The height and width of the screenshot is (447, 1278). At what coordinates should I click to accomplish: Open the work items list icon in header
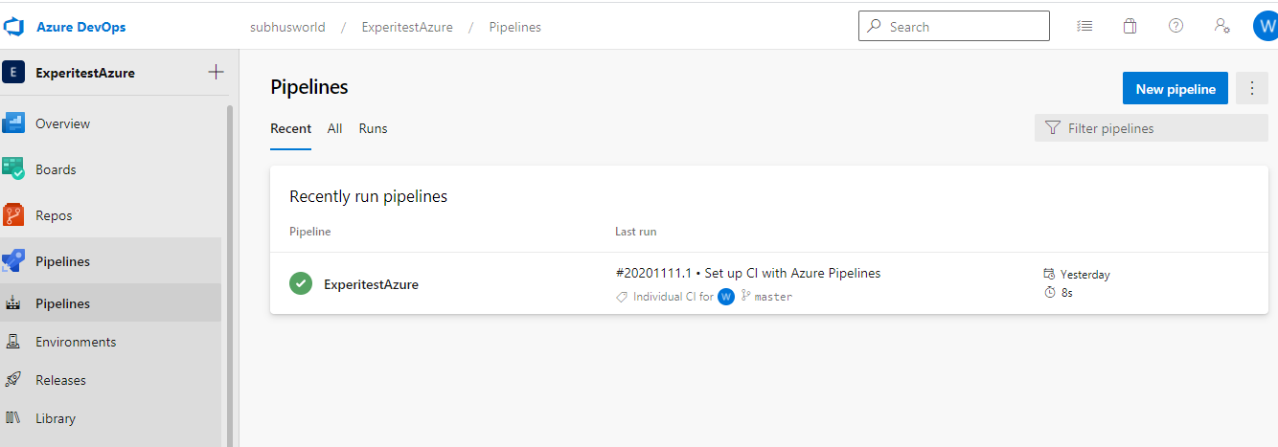click(x=1084, y=27)
